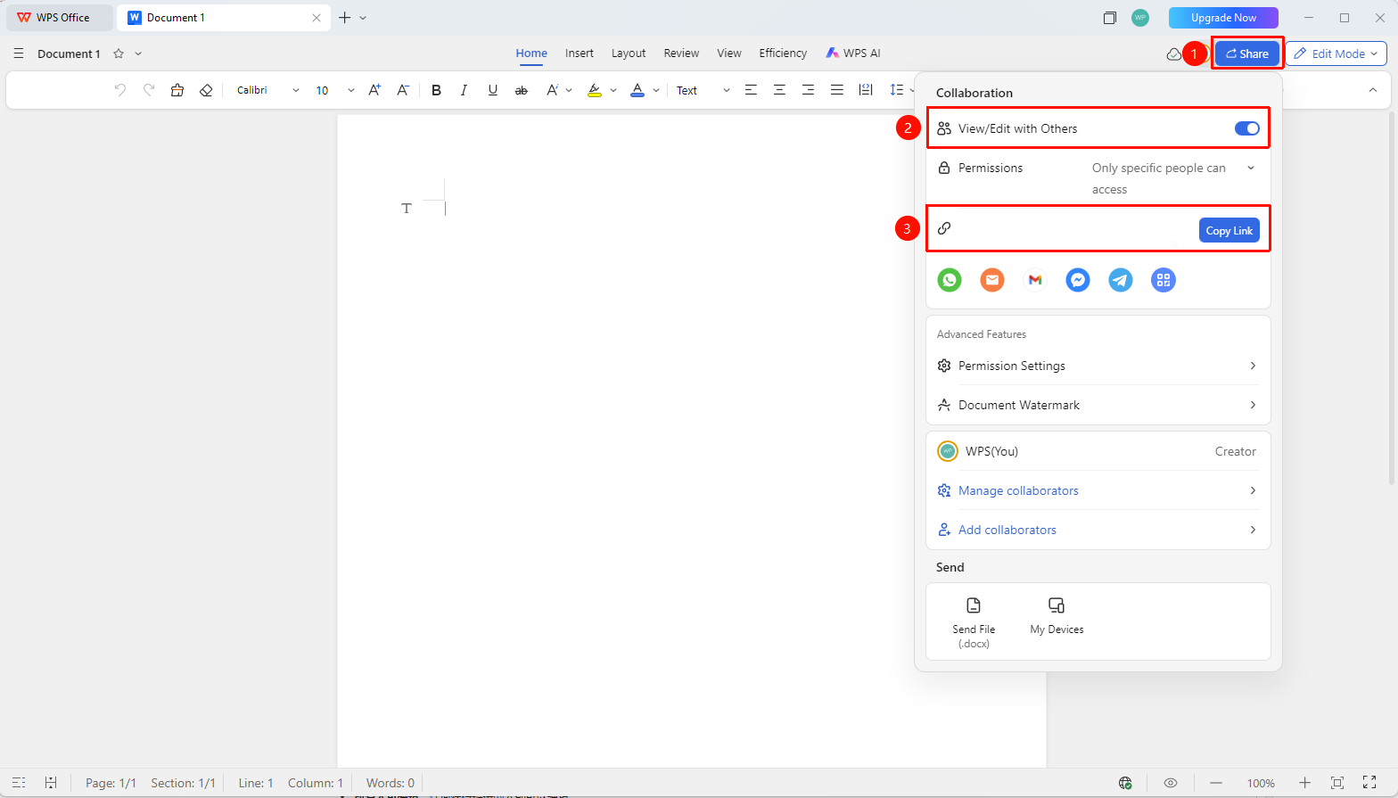Click Send File (.docx) option

tap(974, 622)
